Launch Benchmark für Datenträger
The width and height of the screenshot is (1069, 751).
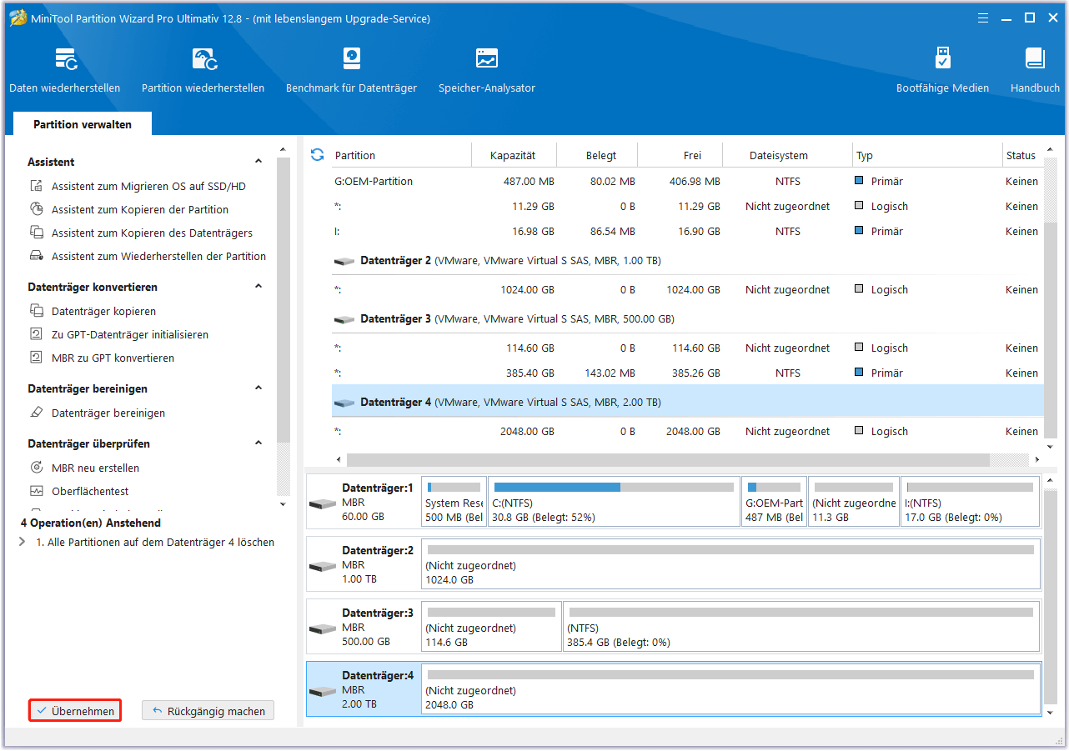(x=351, y=70)
